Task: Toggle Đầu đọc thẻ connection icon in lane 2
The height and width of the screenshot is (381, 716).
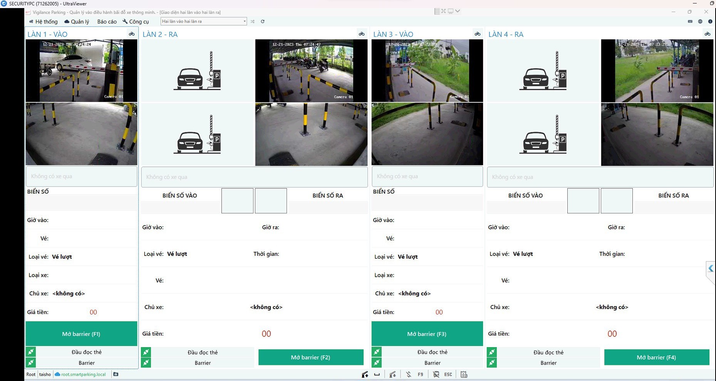Action: 146,352
